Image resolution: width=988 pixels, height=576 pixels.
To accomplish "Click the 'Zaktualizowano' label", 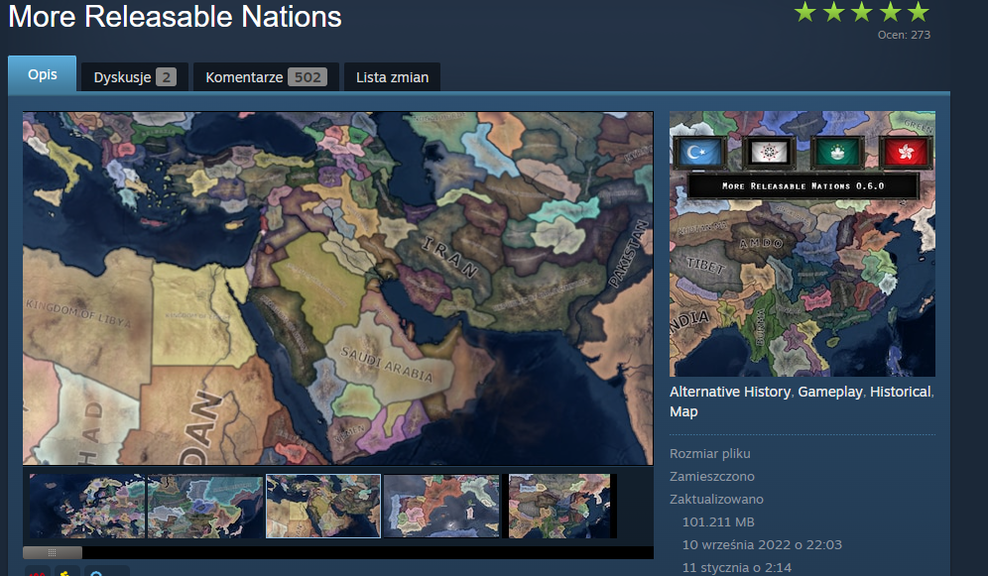I will point(716,500).
